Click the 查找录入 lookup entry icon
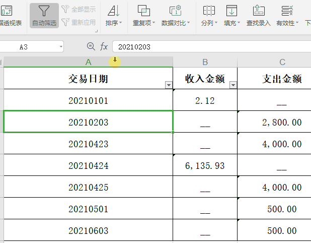Image resolution: width=311 pixels, height=243 pixels. tap(259, 11)
